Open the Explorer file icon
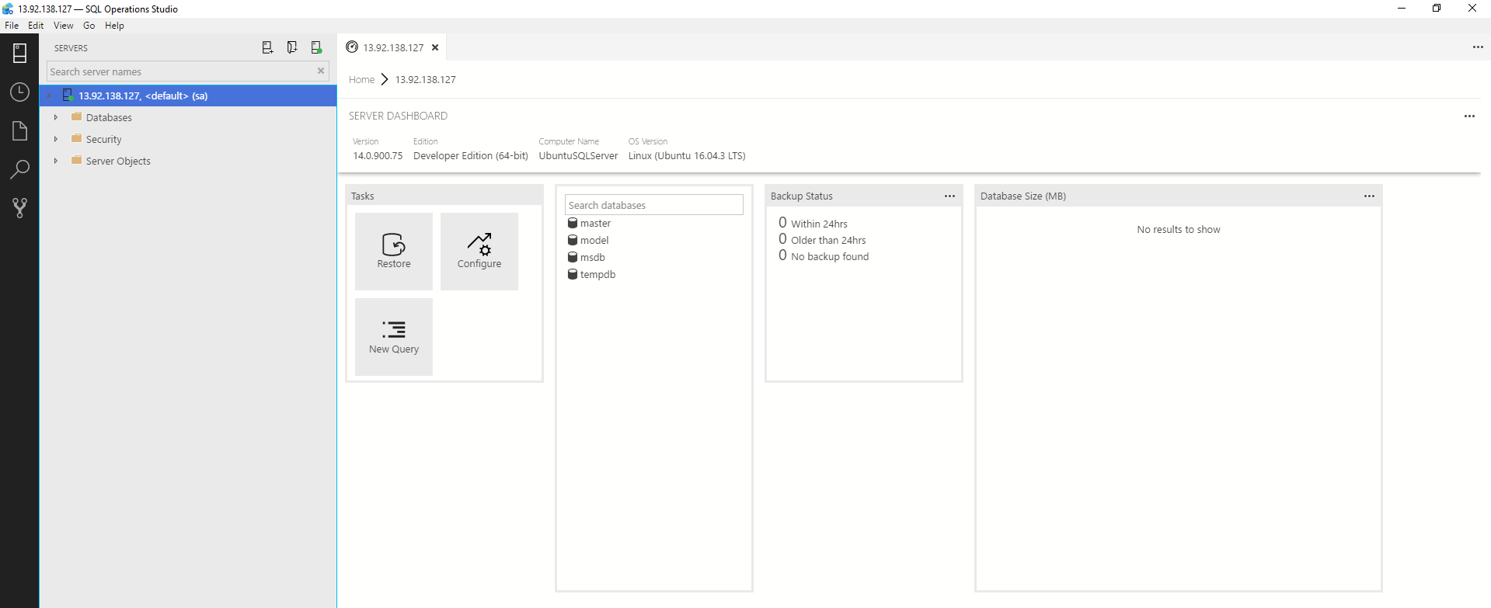This screenshot has height=608, width=1491. [x=19, y=130]
